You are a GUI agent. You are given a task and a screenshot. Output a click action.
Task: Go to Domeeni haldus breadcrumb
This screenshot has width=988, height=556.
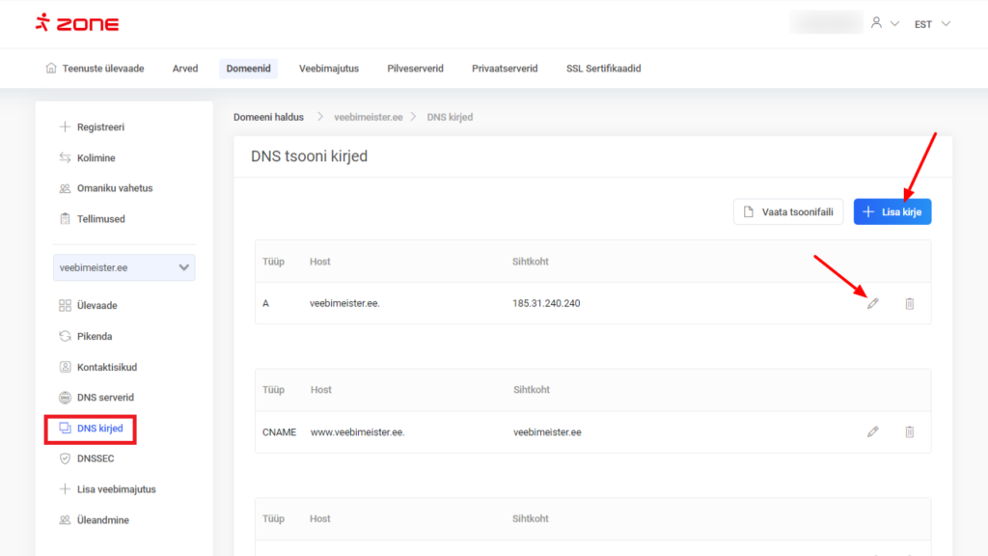click(x=268, y=117)
